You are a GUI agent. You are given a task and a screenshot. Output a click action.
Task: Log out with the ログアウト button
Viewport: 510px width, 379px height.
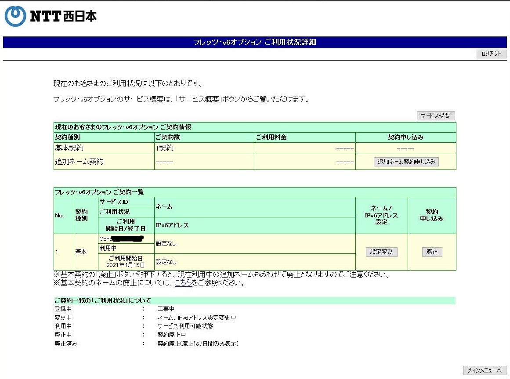(x=491, y=54)
